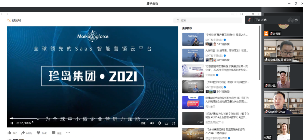The height and width of the screenshot is (140, 303).
Task: Toggle the video theater mode icon
Action: (166, 123)
